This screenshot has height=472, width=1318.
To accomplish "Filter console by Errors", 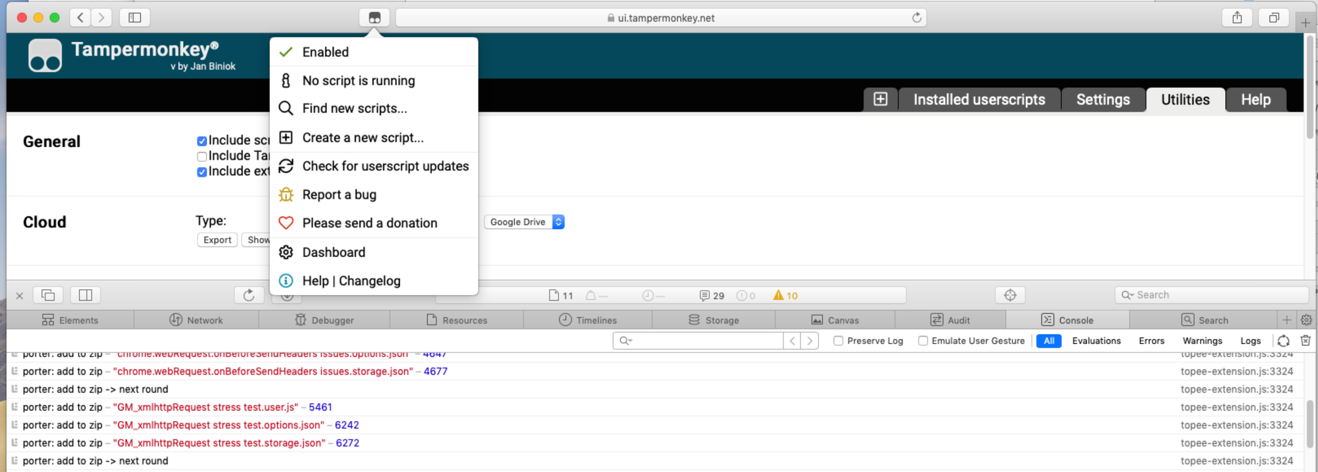I will click(1151, 341).
